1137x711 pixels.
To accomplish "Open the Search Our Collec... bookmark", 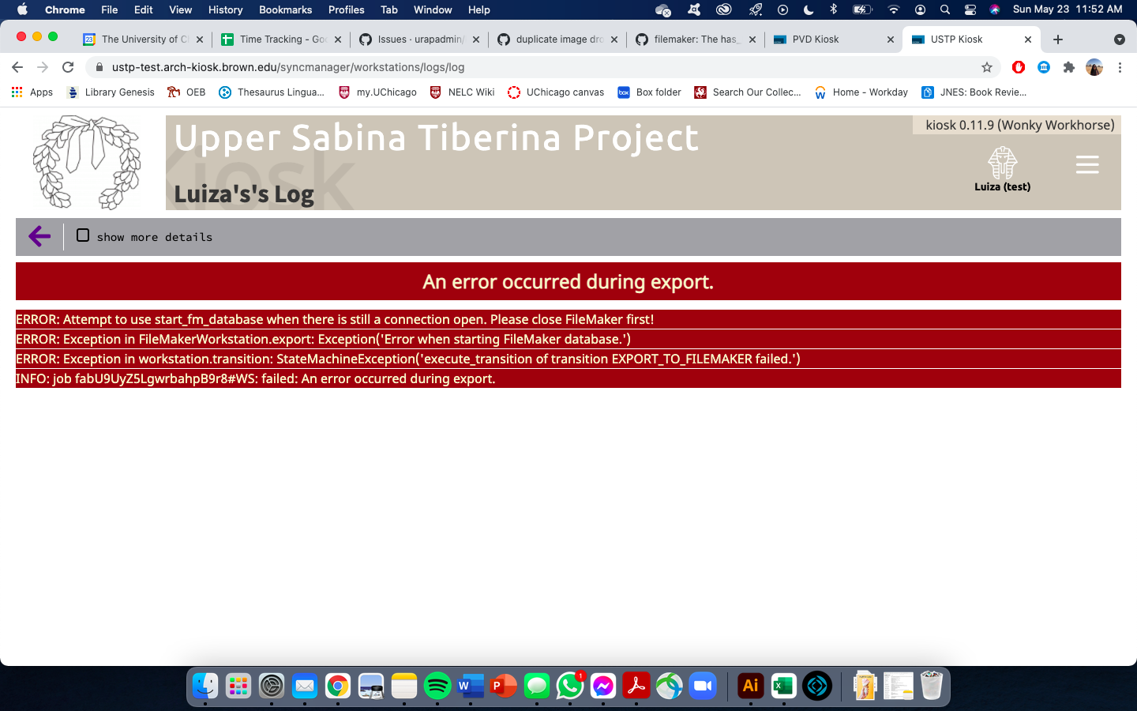I will [x=747, y=92].
